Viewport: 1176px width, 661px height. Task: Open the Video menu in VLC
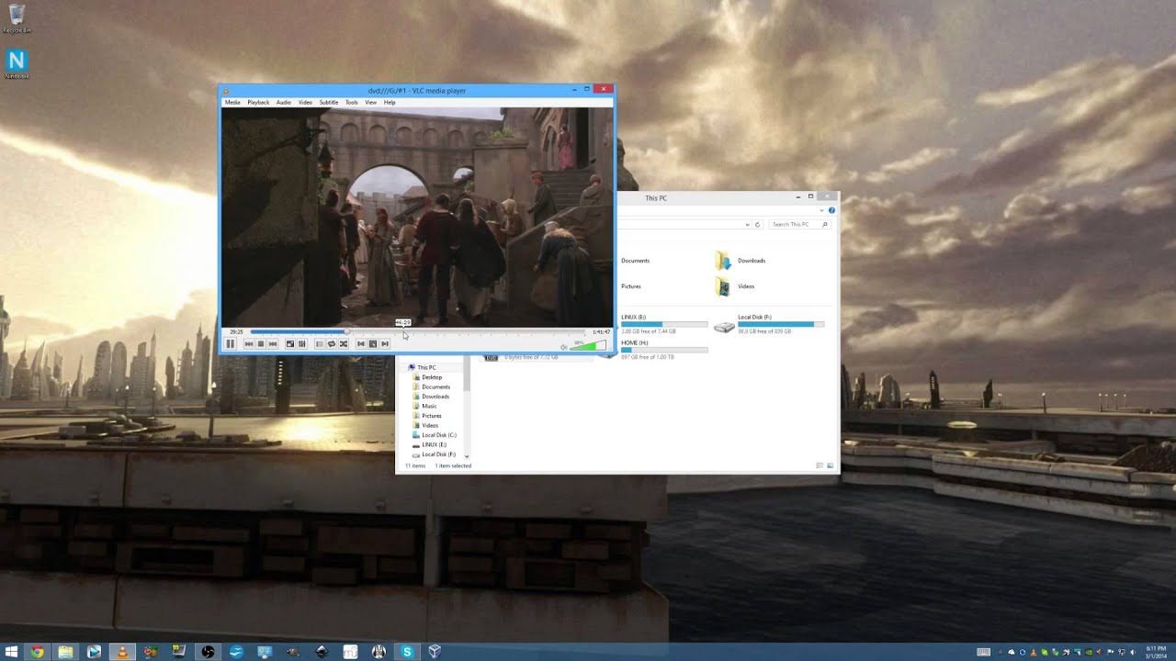pyautogui.click(x=305, y=102)
